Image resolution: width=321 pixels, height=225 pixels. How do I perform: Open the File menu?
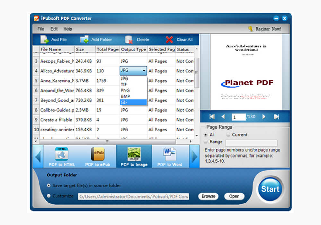40,29
